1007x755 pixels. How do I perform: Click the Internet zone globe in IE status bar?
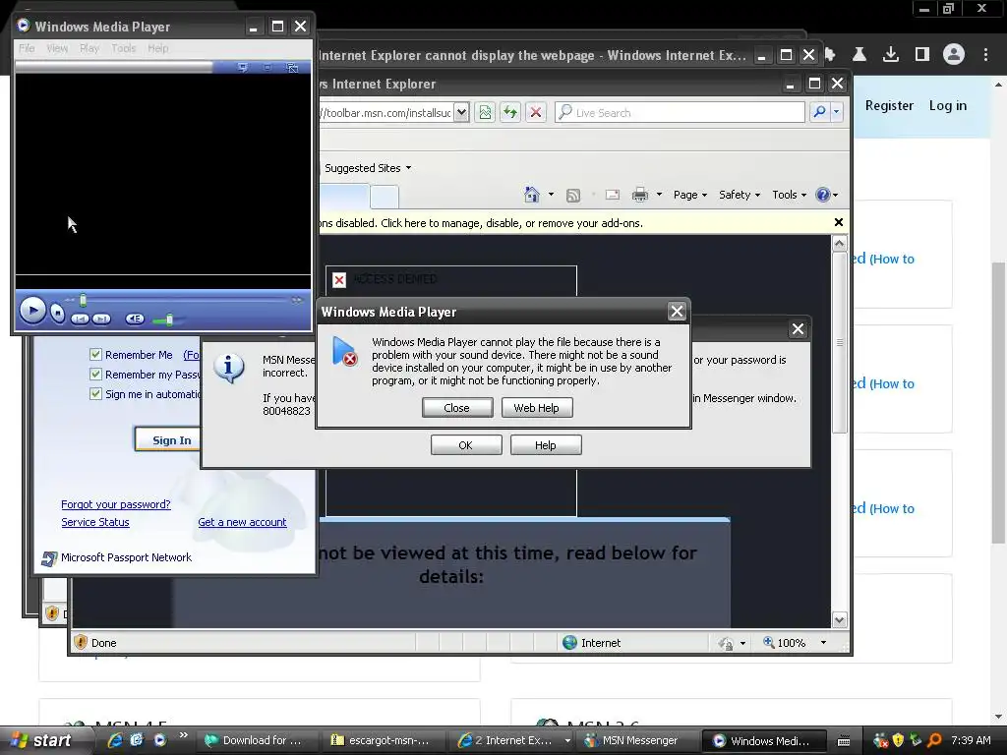569,643
